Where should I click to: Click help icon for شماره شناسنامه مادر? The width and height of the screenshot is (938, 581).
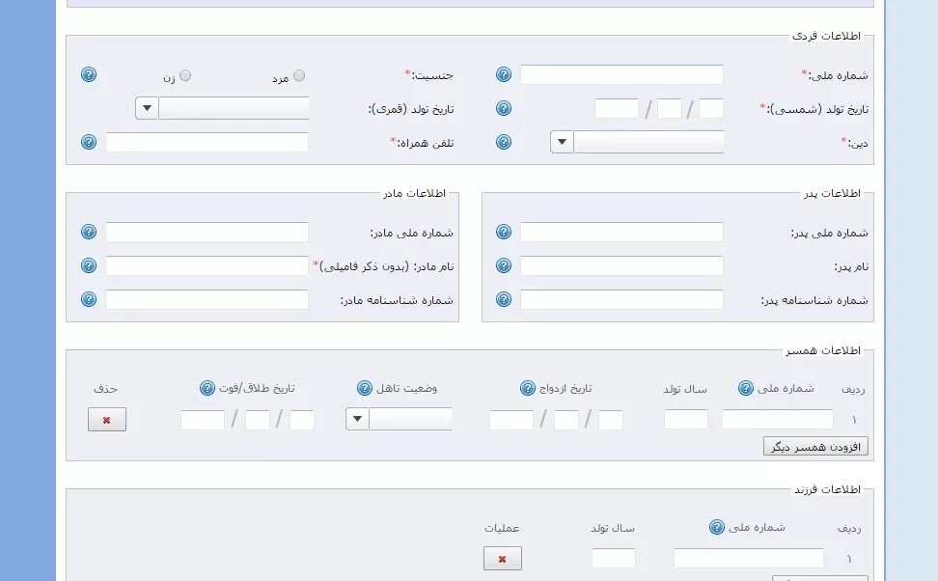(x=89, y=299)
